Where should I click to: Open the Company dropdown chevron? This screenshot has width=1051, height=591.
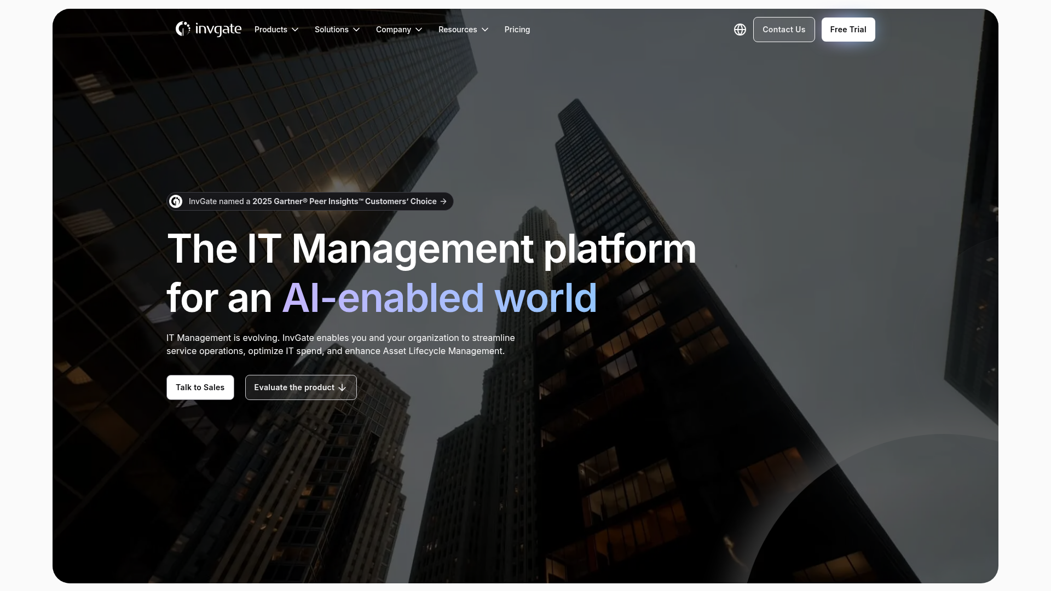click(x=419, y=30)
